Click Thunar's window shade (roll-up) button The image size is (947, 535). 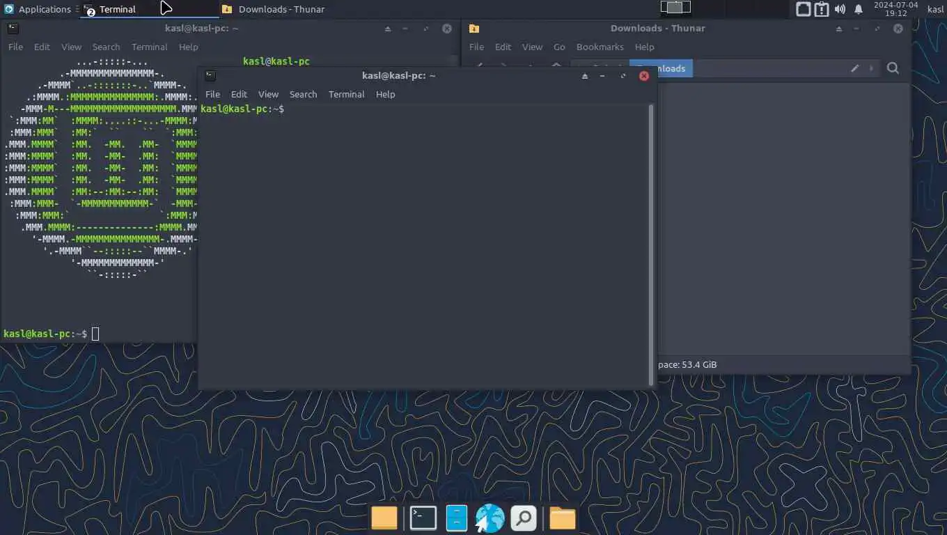click(x=839, y=29)
